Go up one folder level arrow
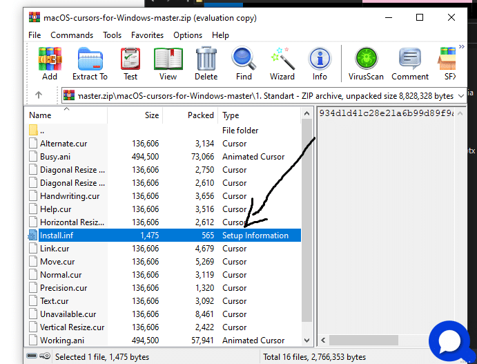Viewport: 477px width, 364px height. coord(39,95)
